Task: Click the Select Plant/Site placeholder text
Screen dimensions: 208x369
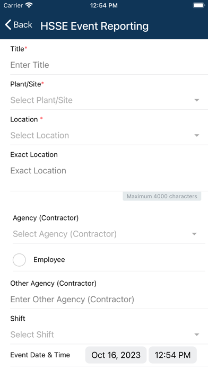Action: (x=41, y=100)
